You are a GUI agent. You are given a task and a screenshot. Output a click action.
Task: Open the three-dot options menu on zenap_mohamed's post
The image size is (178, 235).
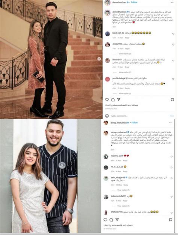click(x=170, y=123)
